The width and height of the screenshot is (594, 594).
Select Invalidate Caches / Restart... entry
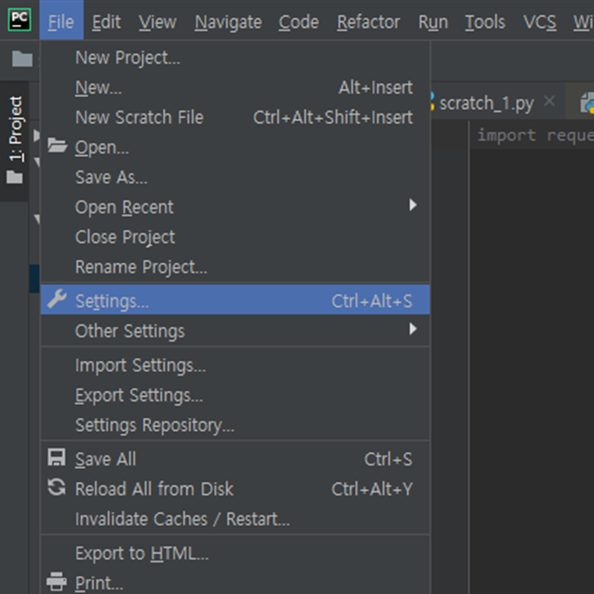235,519
